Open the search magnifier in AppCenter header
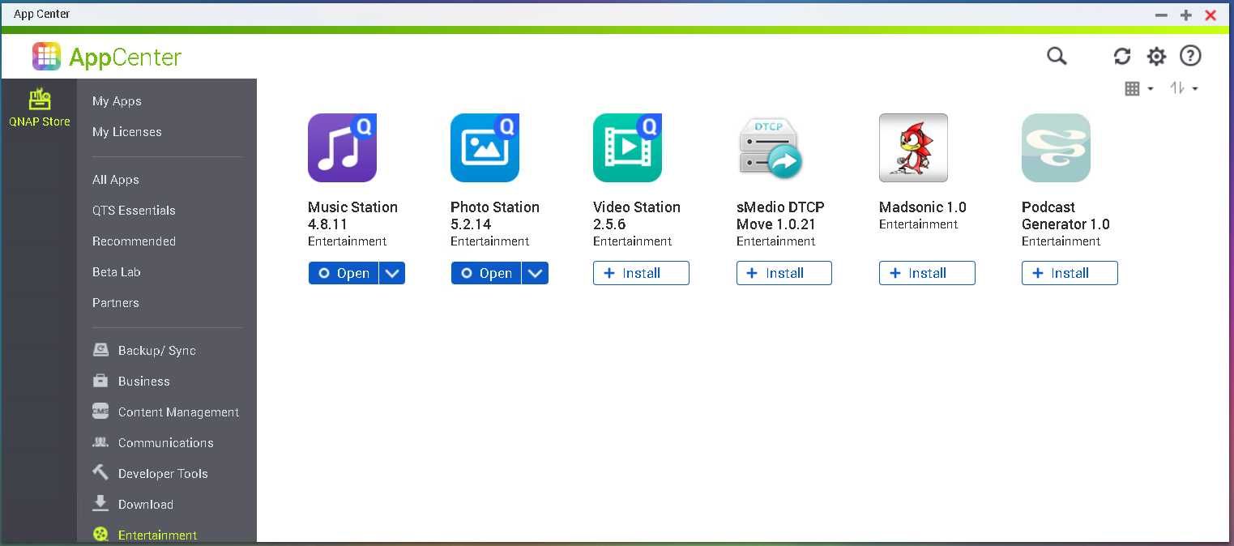 pos(1057,56)
